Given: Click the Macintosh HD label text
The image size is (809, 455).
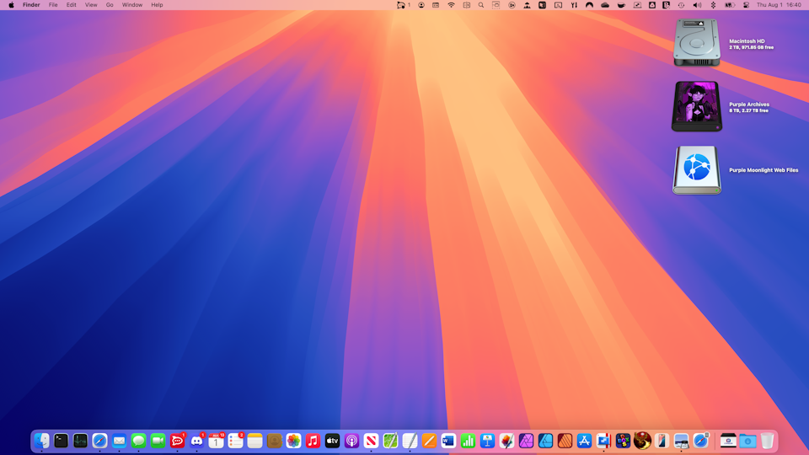Looking at the screenshot, I should pos(747,40).
